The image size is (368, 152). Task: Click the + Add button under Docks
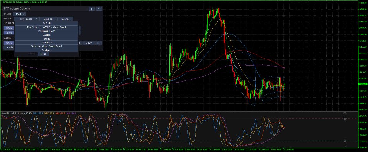(9, 48)
